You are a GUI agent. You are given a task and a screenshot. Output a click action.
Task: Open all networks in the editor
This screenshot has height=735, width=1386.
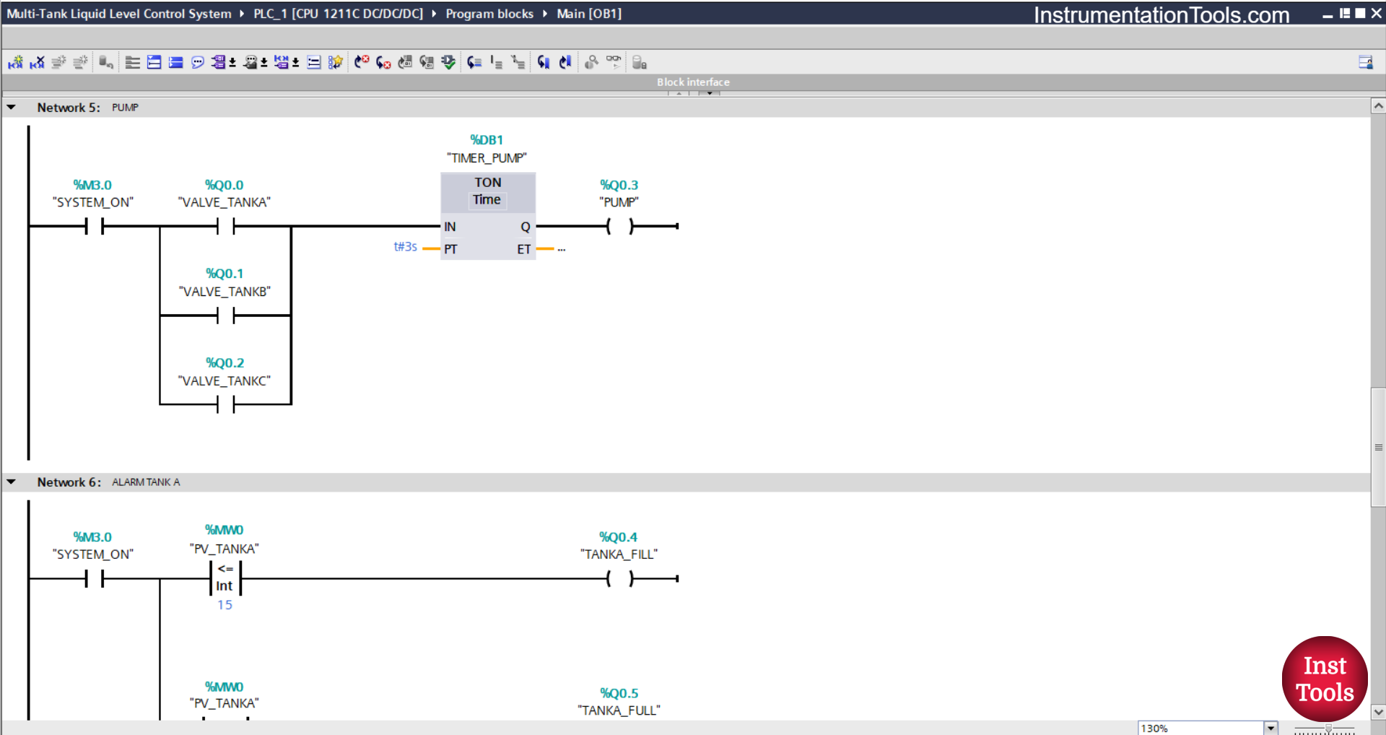154,62
